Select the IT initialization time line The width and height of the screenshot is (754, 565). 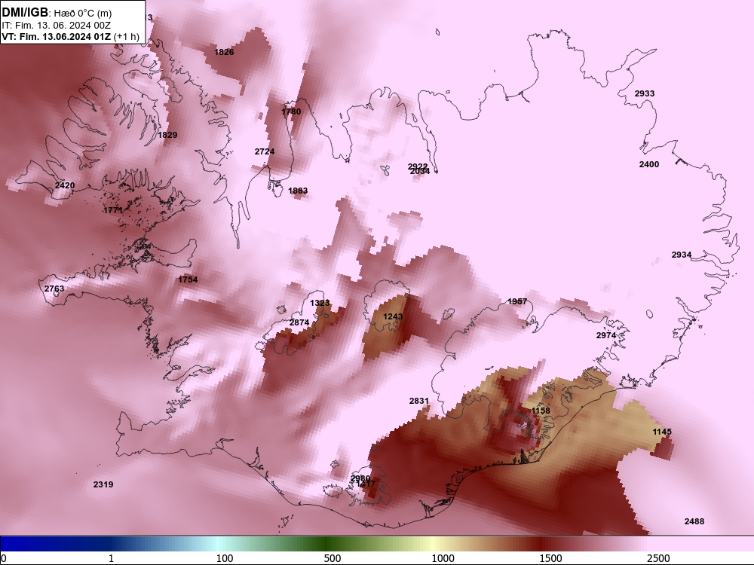tap(57, 25)
